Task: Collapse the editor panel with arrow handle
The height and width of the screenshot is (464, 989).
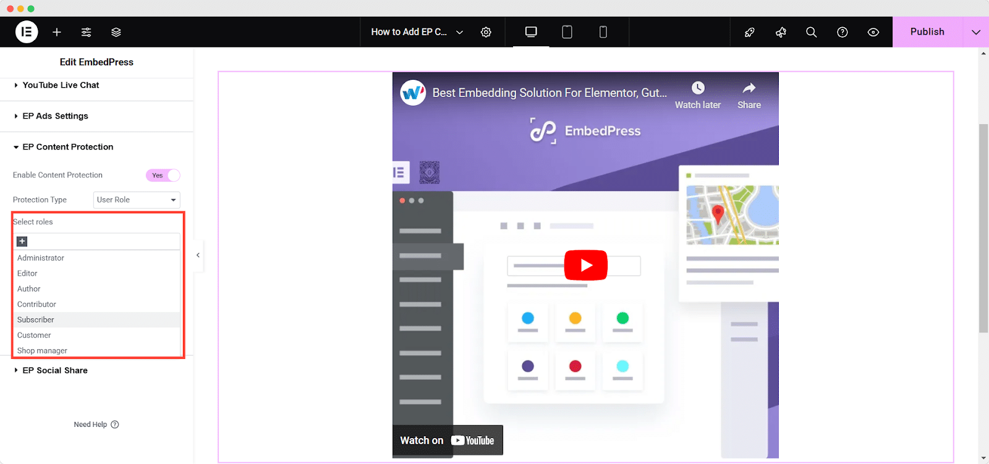Action: tap(198, 255)
